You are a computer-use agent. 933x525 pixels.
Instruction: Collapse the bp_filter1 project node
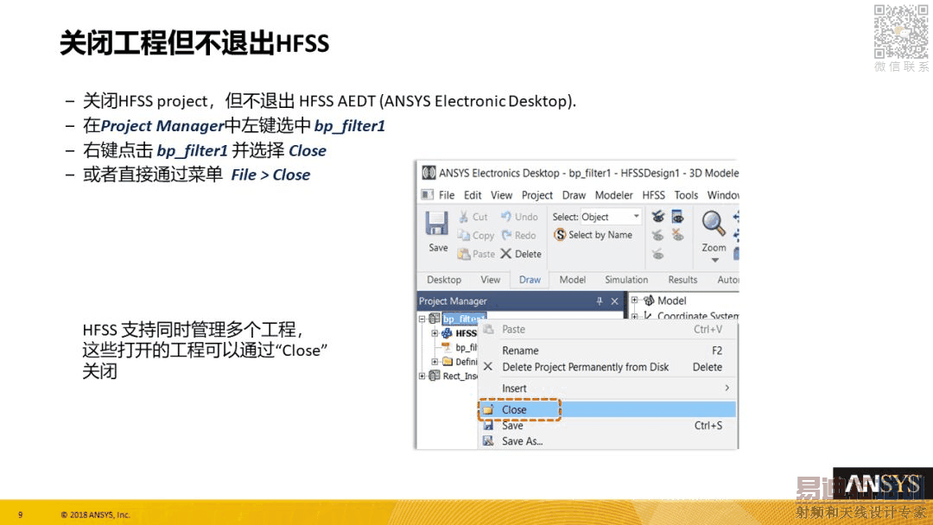[x=422, y=319]
